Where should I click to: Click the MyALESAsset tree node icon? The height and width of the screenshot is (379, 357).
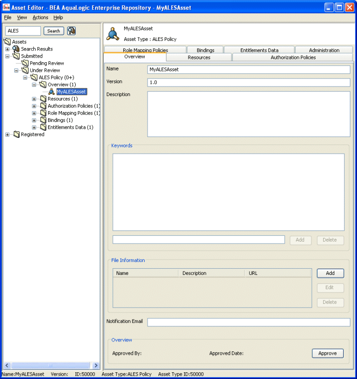51,92
